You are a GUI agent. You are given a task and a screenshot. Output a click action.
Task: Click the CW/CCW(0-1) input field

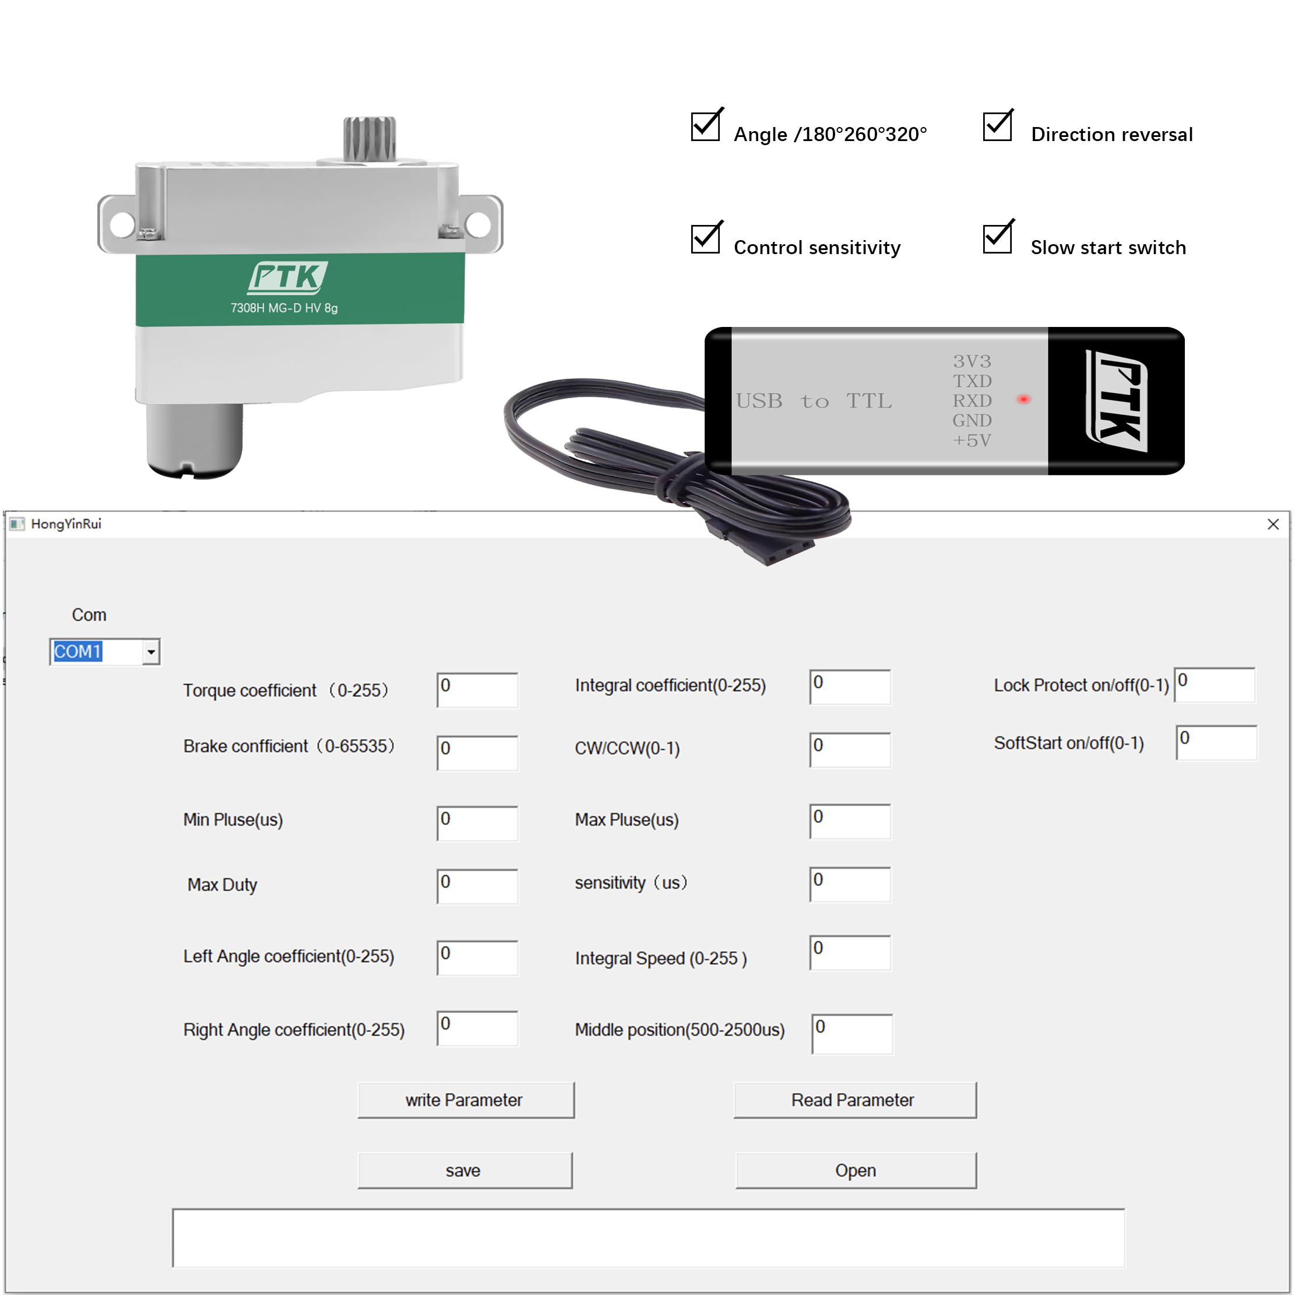coord(850,749)
